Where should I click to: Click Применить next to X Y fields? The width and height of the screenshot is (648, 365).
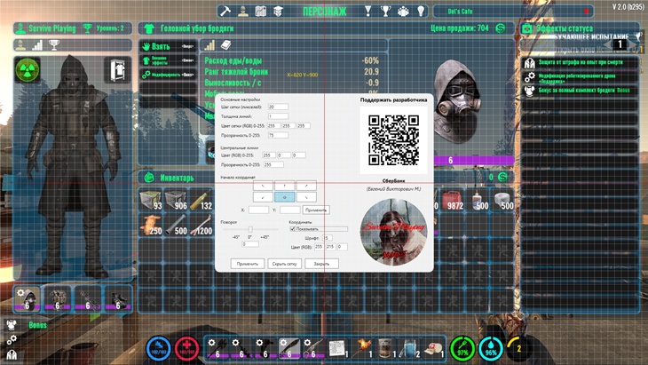coord(316,210)
